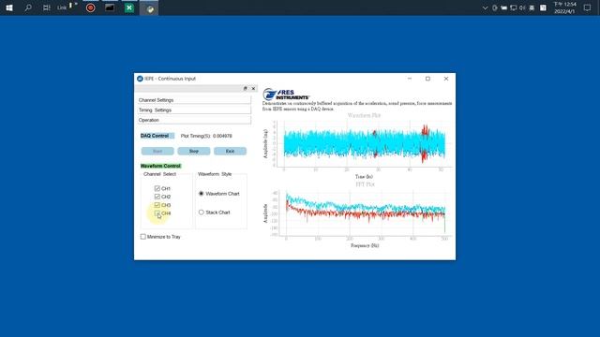Viewport: 600px width, 337px height.
Task: Click the Waveform Control label
Action: (160, 166)
